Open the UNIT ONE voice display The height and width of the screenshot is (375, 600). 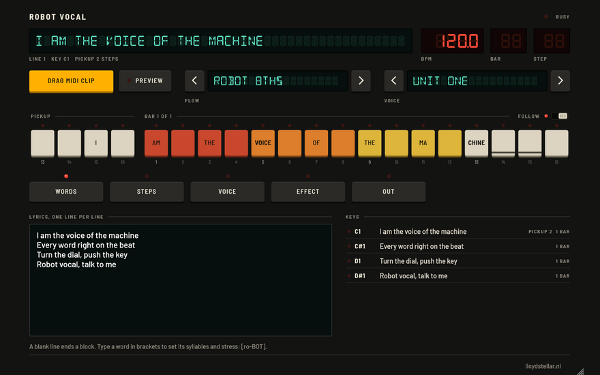[x=477, y=80]
